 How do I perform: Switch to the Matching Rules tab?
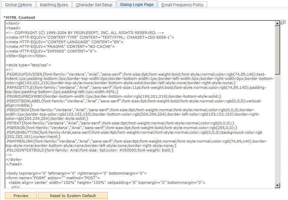pos(54,5)
